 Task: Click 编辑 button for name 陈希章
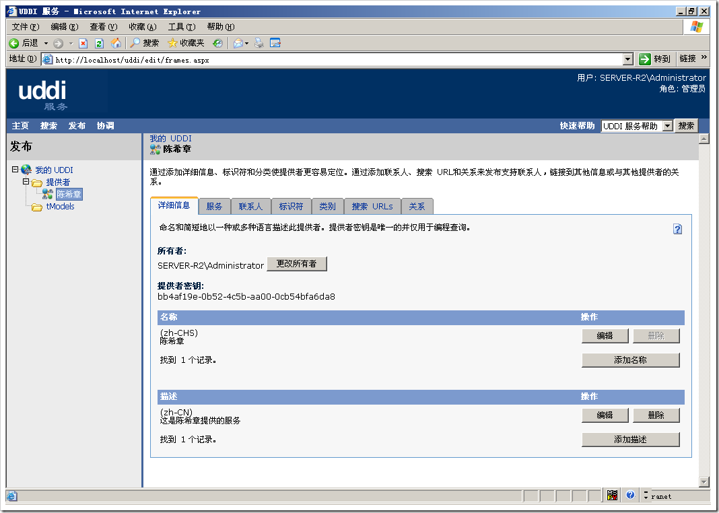coord(605,335)
